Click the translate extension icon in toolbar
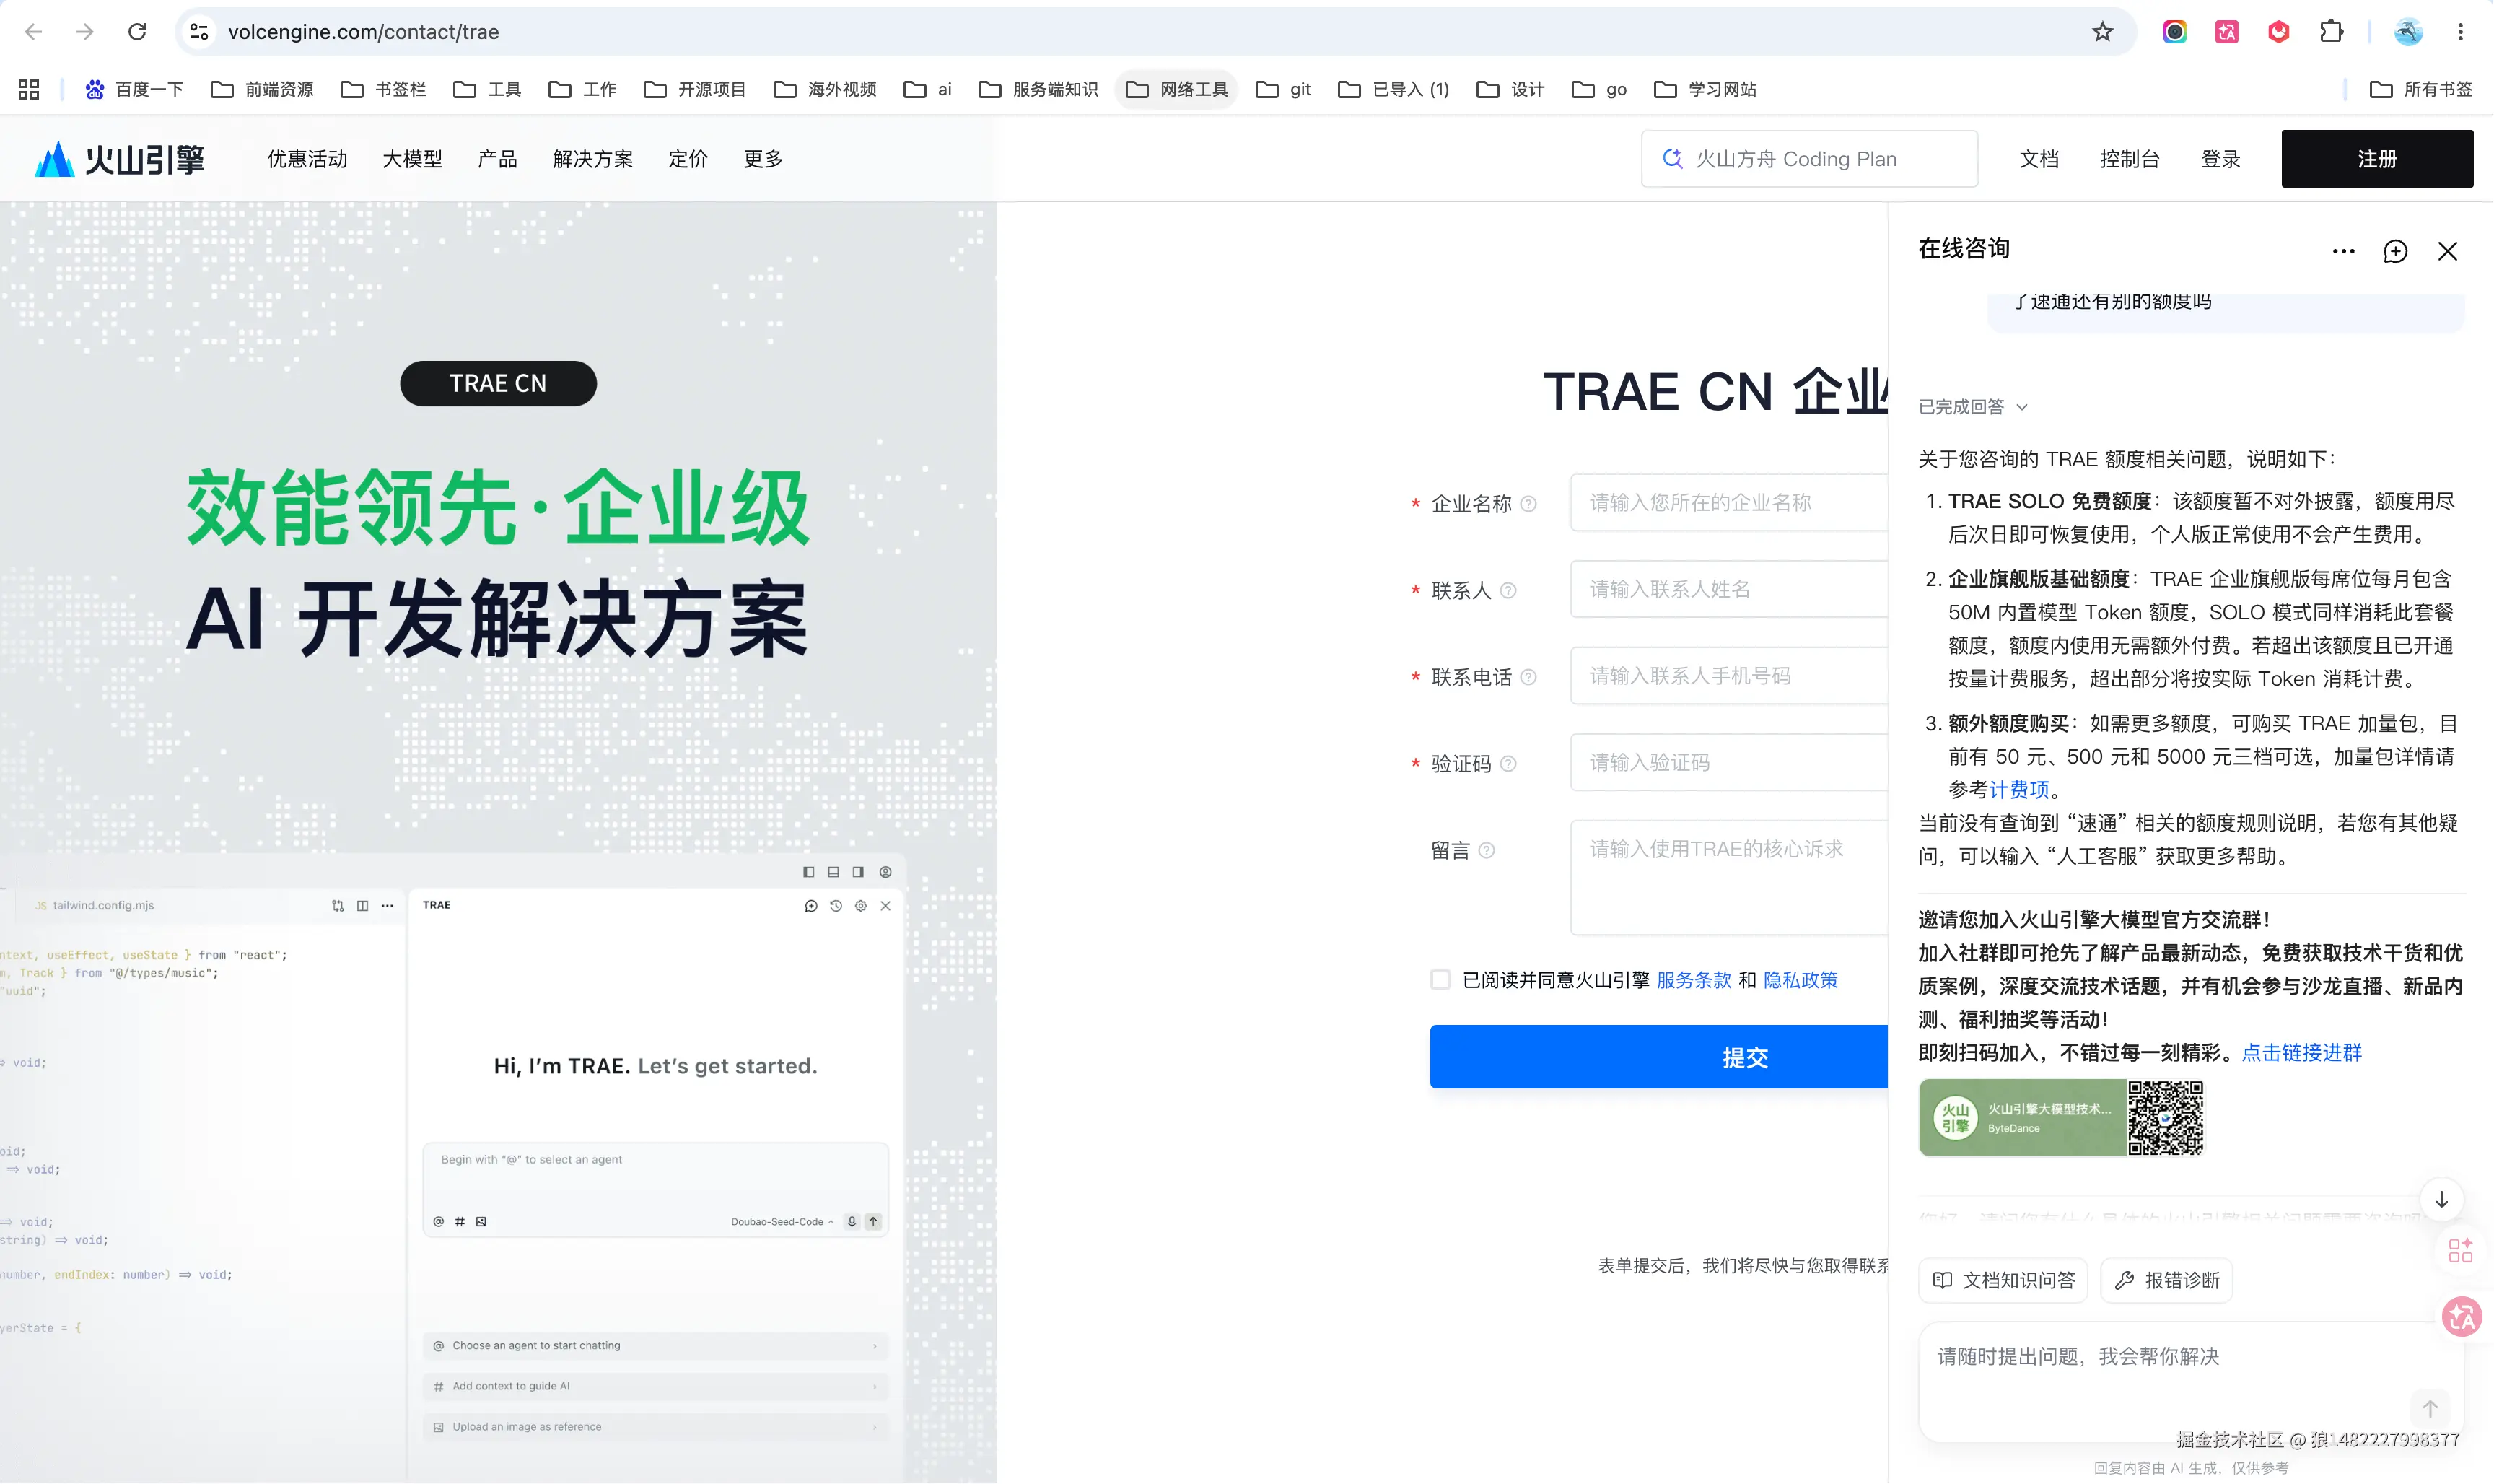Screen dimensions: 2494x1484 pyautogui.click(x=2226, y=31)
